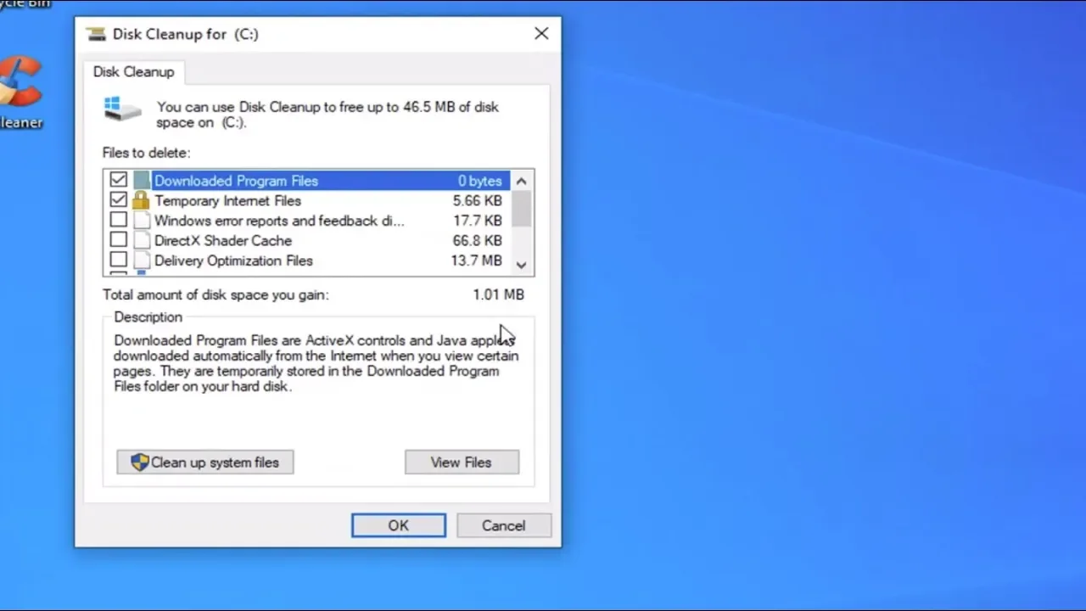Uncheck Temporary Internet Files checkbox
The width and height of the screenshot is (1086, 611).
point(118,201)
